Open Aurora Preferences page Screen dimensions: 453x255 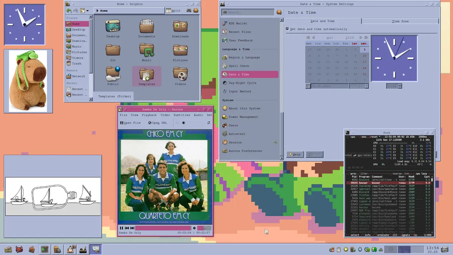250,151
